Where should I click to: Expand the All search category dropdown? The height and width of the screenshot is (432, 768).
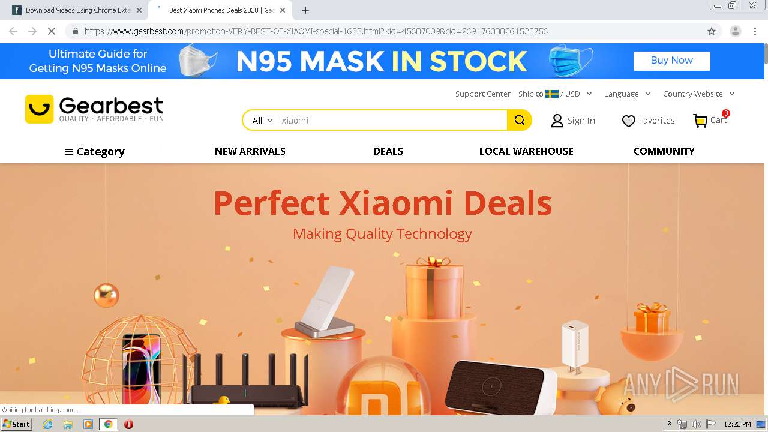[x=262, y=120]
